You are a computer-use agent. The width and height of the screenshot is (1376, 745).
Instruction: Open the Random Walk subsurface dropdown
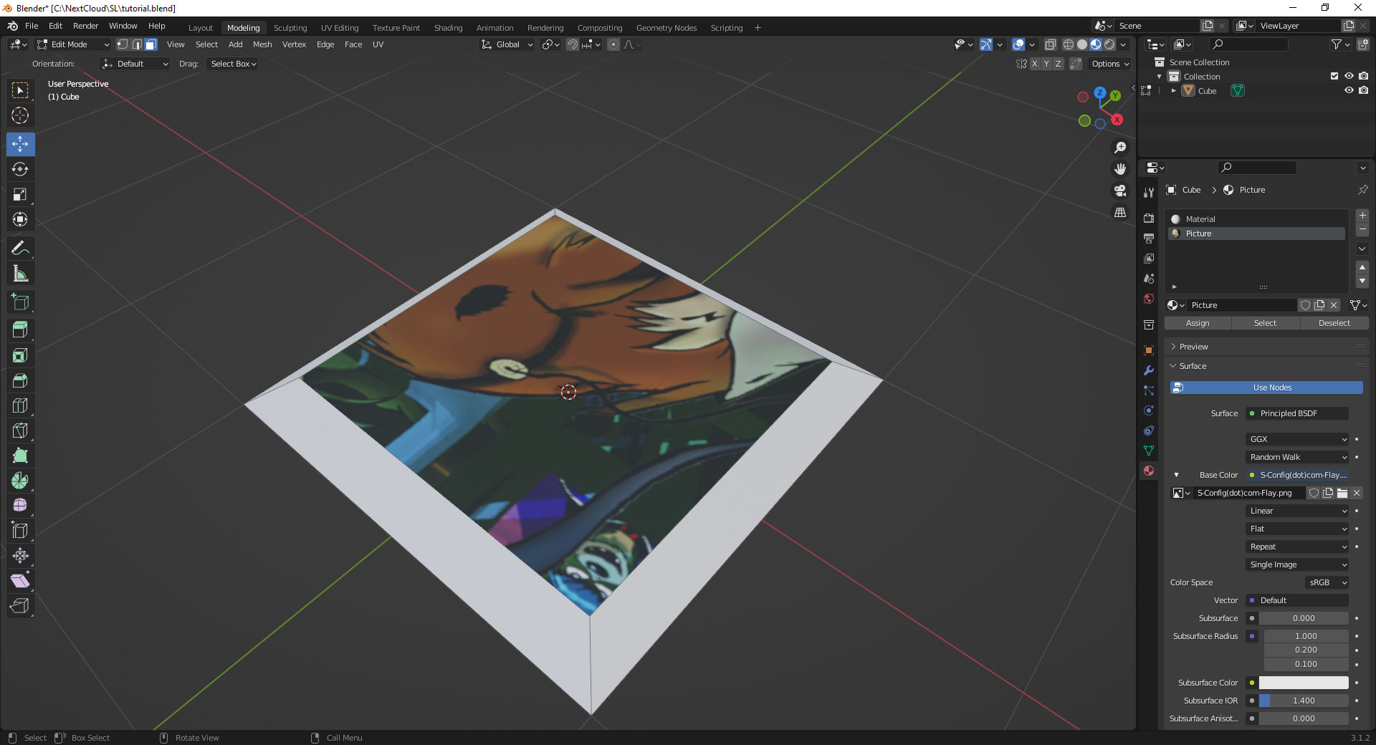click(1298, 457)
